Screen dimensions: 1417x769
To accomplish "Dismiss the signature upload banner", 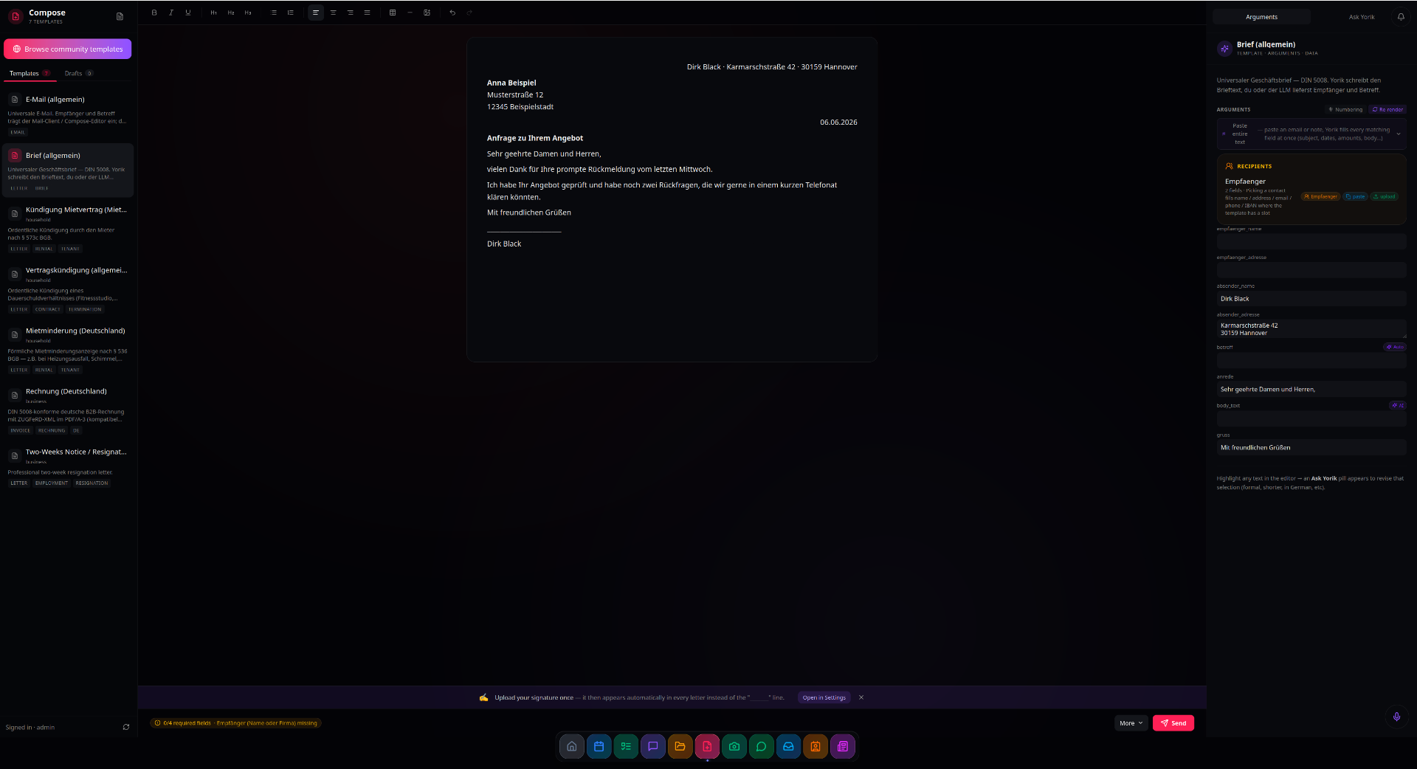I will tap(861, 697).
